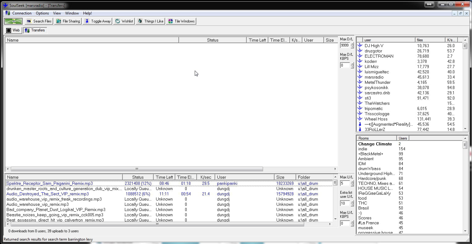Screen dimensions: 472x244
Task: Open the Window menu
Action: [72, 13]
